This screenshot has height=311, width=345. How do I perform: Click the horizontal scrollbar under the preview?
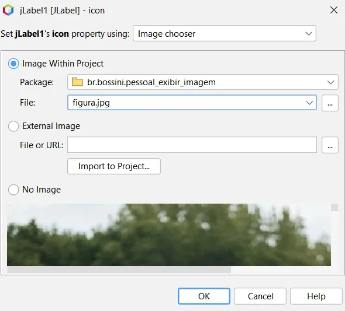click(119, 270)
